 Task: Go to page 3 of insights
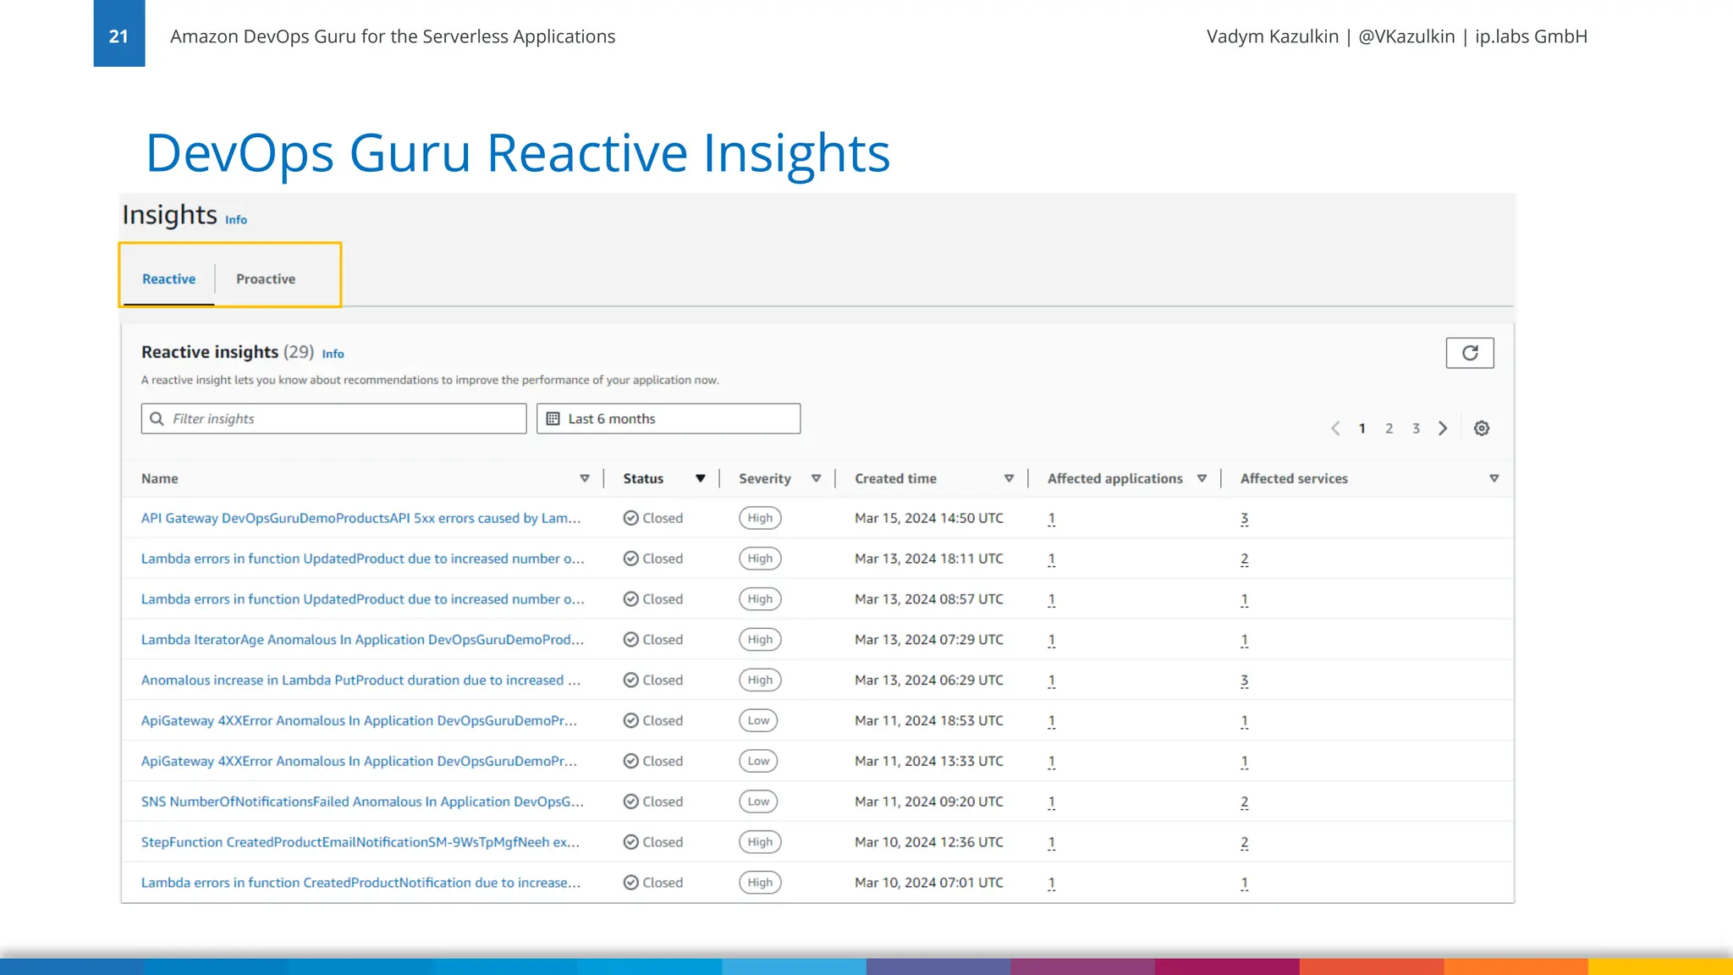point(1416,428)
